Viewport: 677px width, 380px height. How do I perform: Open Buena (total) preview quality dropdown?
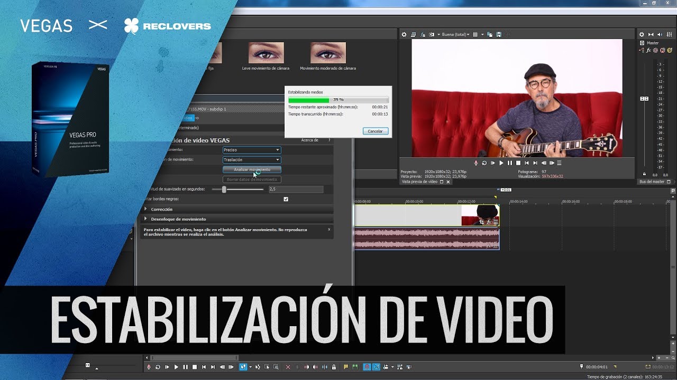coord(455,35)
